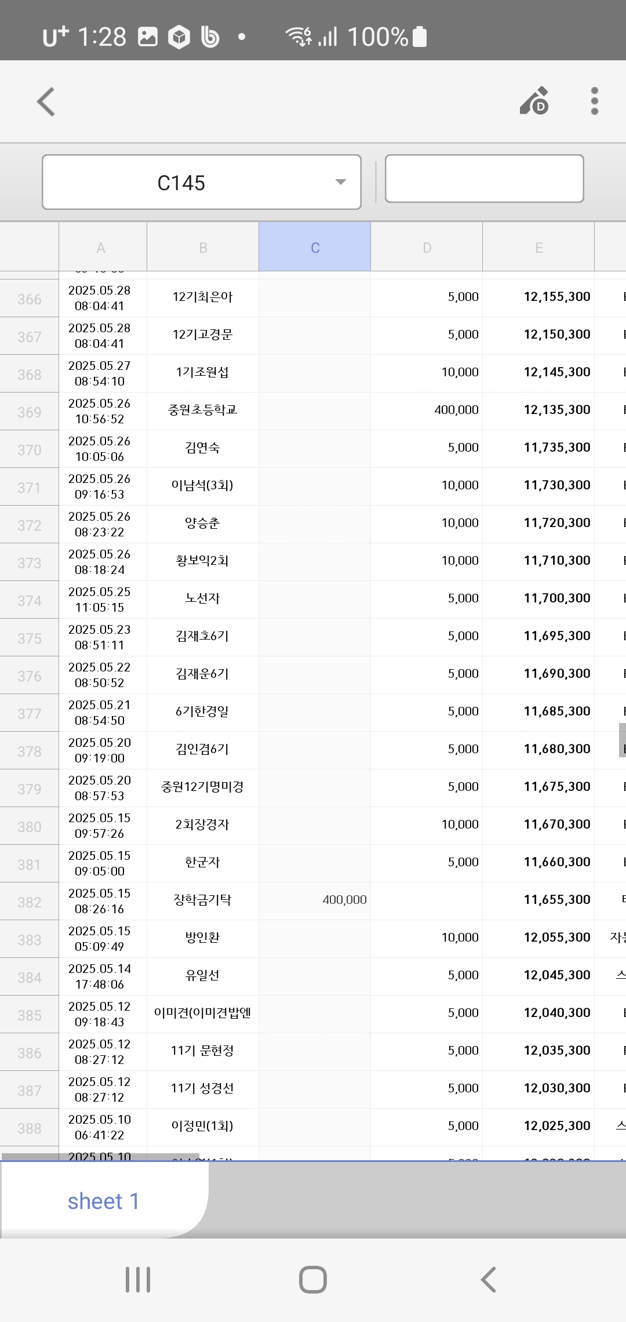
Task: Open the three-dot more options menu
Action: tap(594, 101)
